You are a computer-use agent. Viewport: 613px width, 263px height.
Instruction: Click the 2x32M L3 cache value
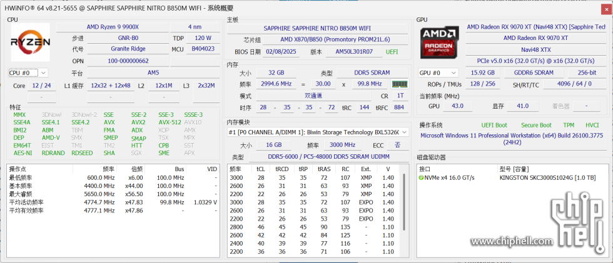pos(206,86)
